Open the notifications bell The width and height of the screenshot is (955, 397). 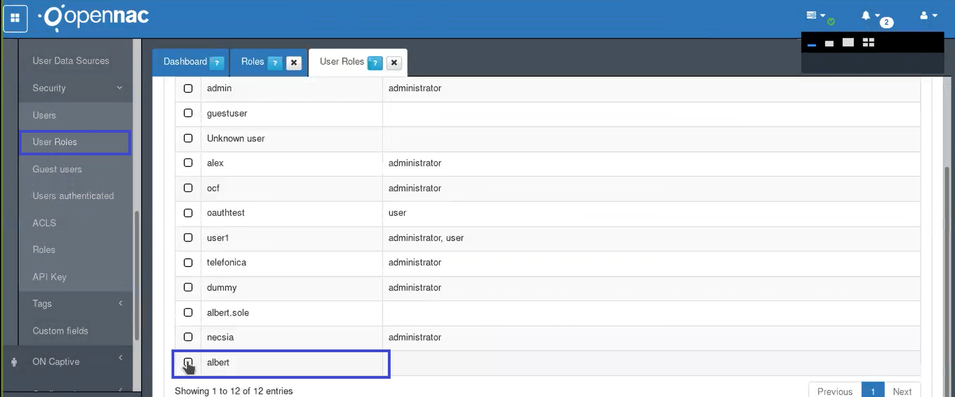coord(866,16)
